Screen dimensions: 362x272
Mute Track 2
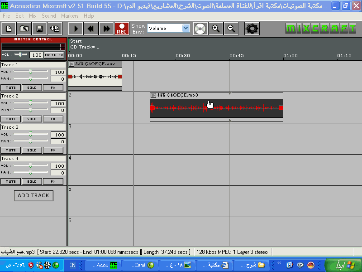point(10,119)
